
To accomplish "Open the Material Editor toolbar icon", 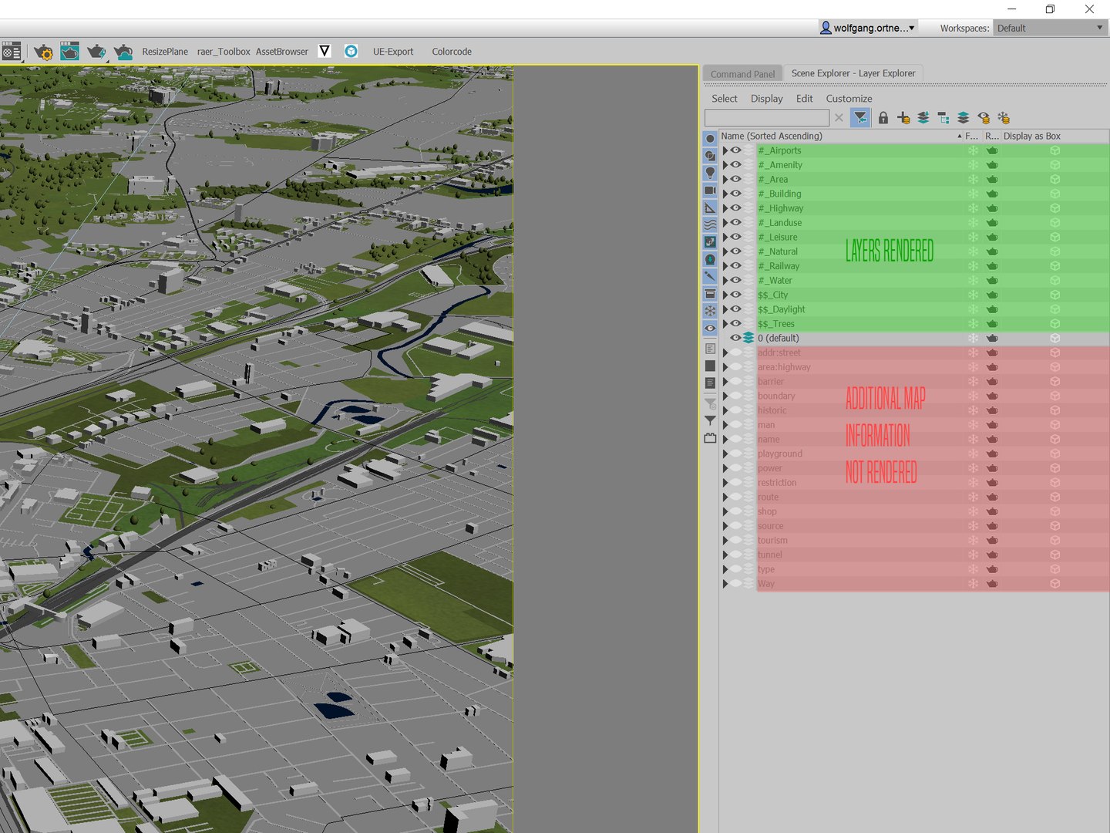I will pos(12,52).
